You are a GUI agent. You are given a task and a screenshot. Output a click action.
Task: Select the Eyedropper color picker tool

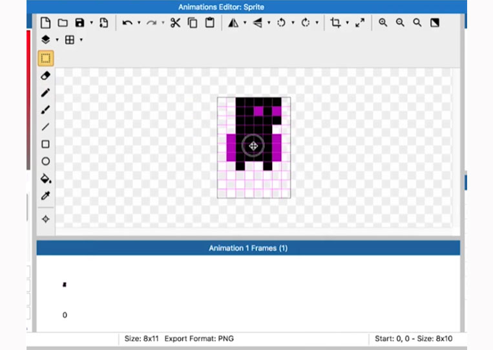point(46,196)
